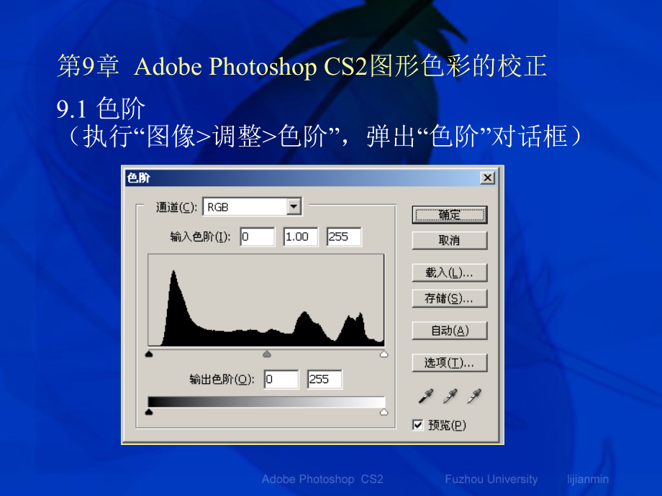Click the midtone gamma field showing 1.00
The image size is (662, 496).
coord(300,236)
